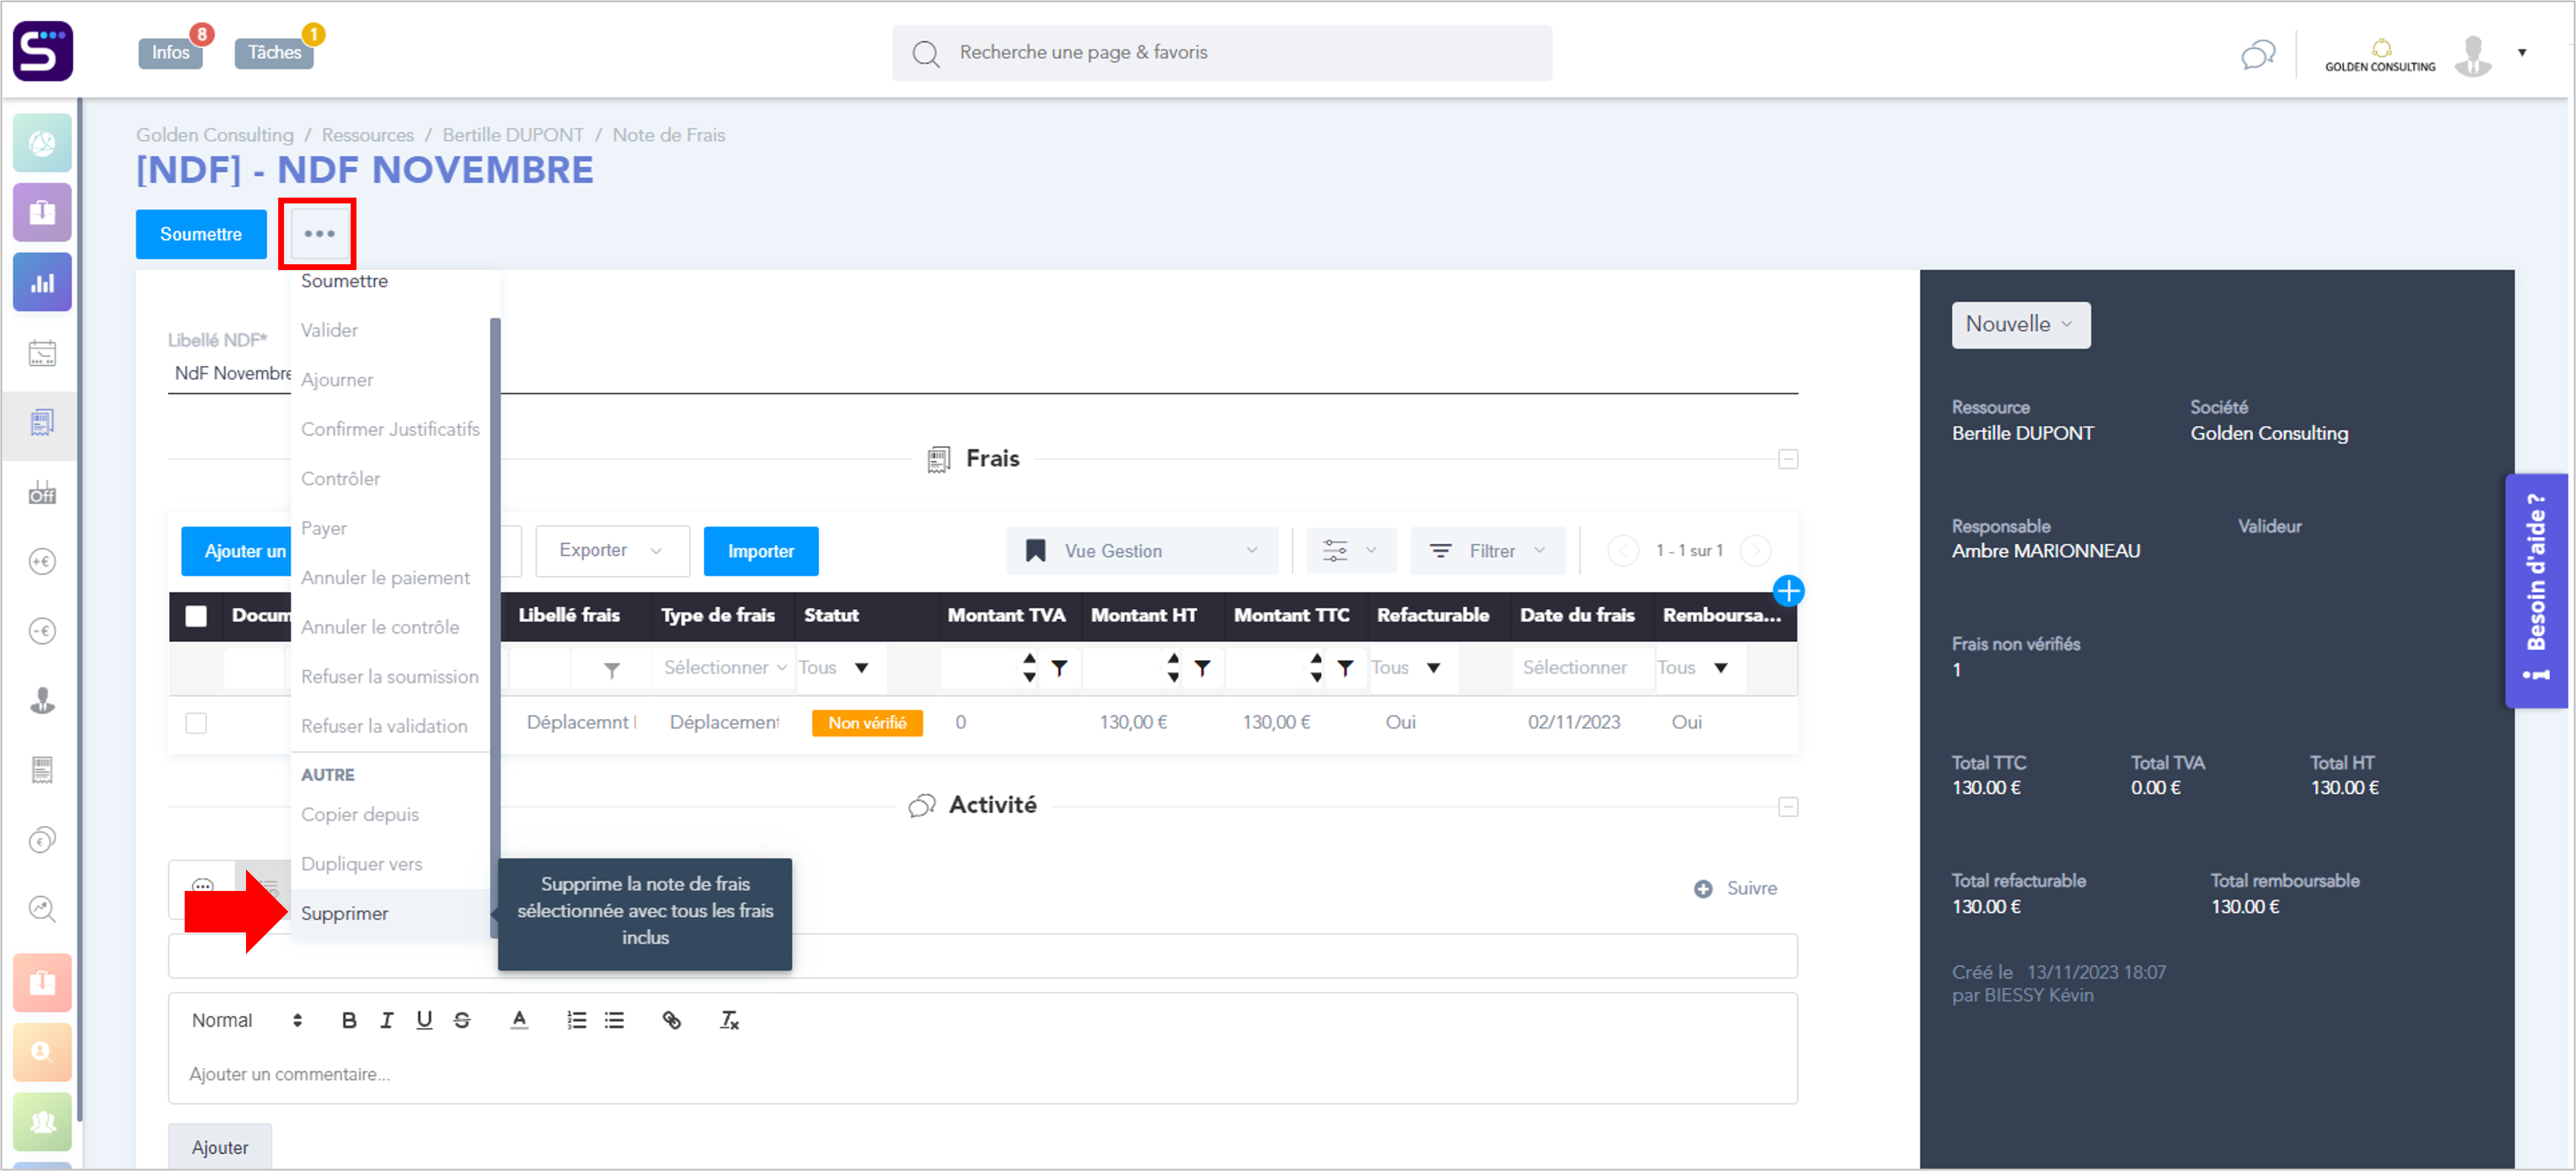Click the blue plus add-column icon
The height and width of the screenshot is (1171, 2576).
(x=1788, y=591)
